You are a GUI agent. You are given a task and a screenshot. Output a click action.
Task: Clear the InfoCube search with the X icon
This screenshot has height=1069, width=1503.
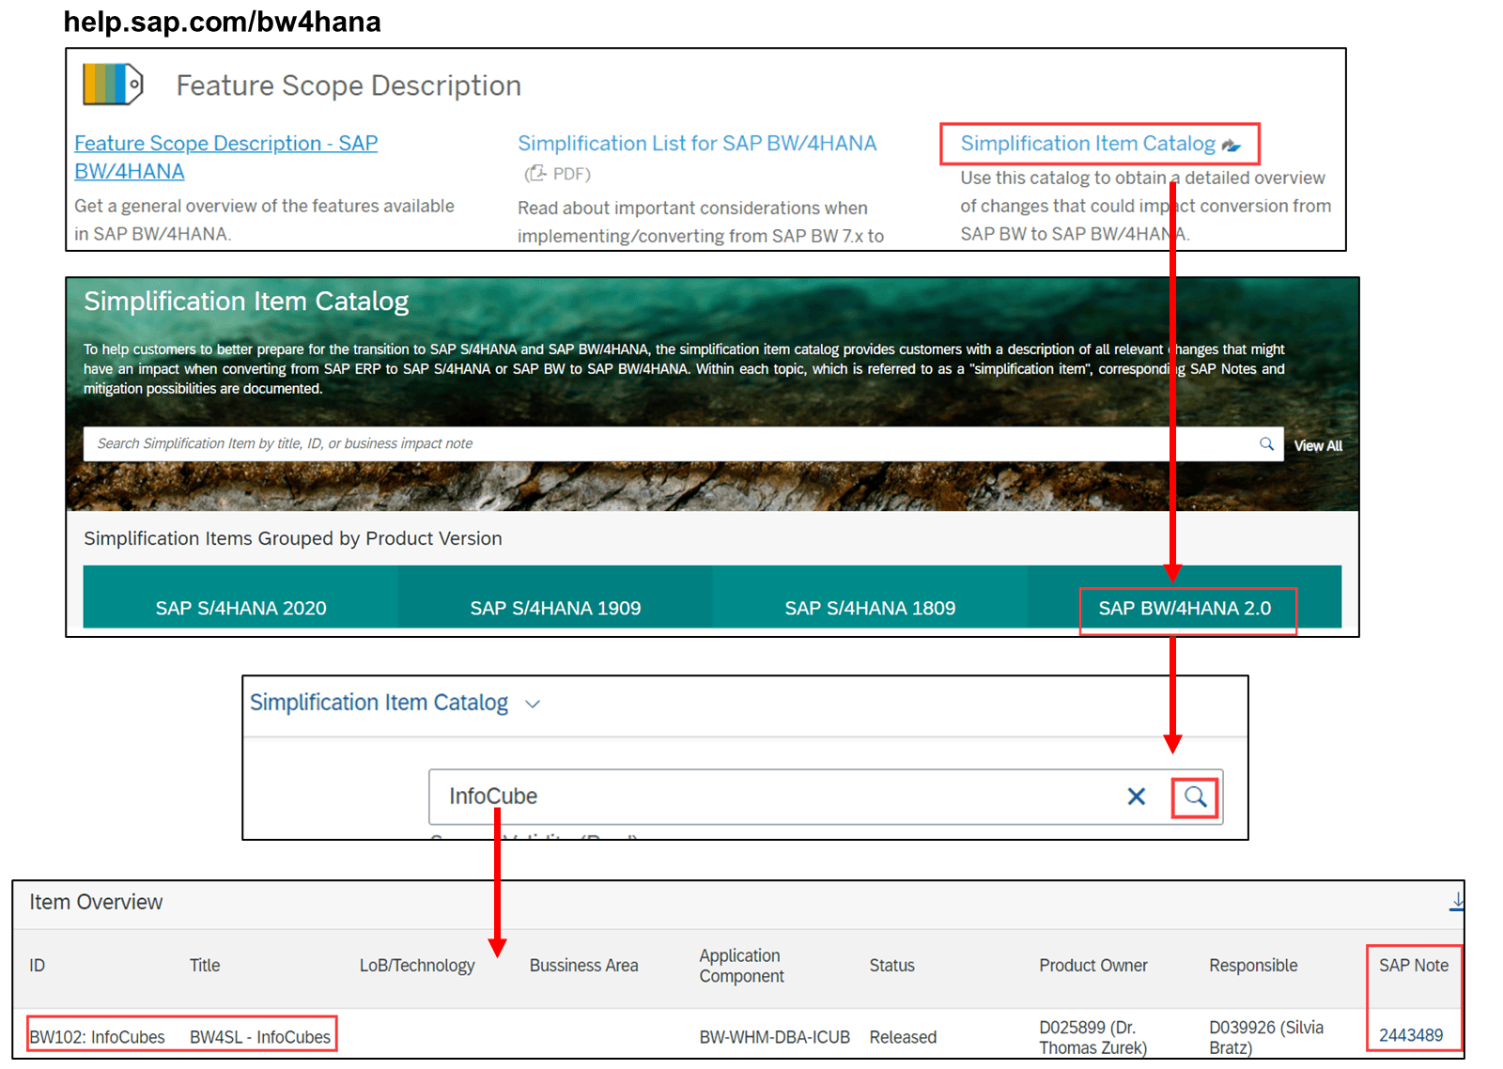click(1136, 797)
